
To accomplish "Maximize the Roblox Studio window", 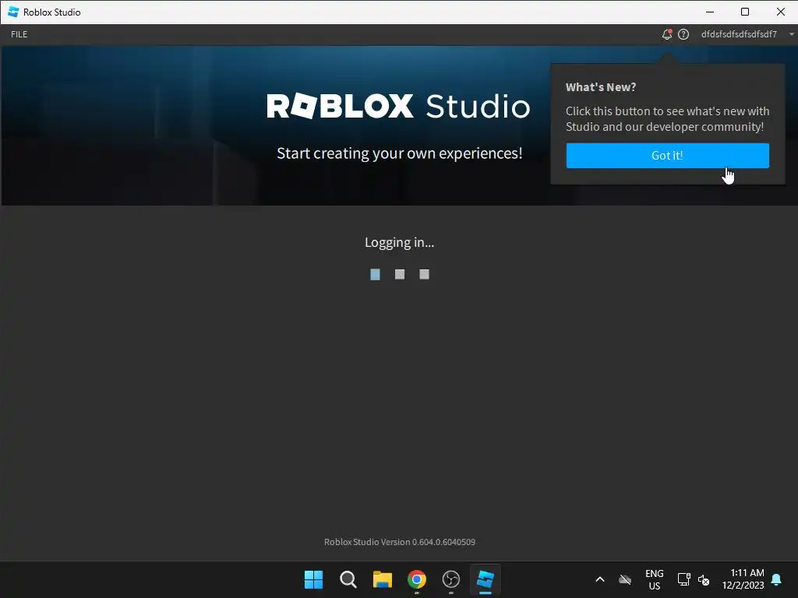I will coord(745,12).
